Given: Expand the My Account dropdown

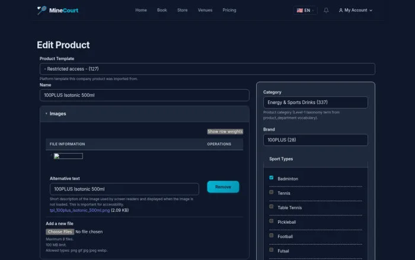Looking at the screenshot, I should (356, 10).
